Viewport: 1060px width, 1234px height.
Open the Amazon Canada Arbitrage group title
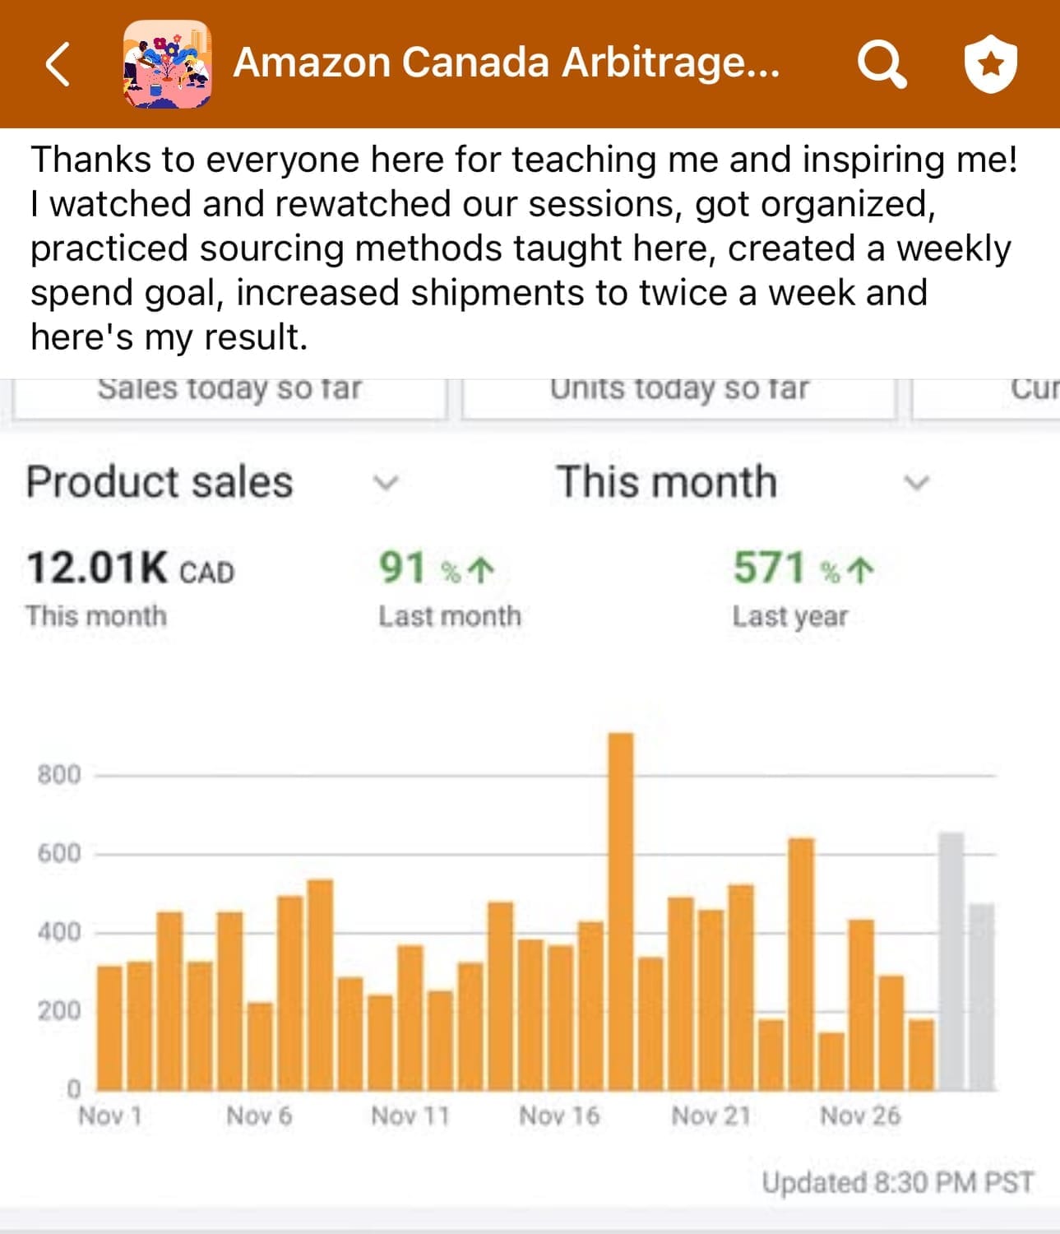click(x=507, y=63)
